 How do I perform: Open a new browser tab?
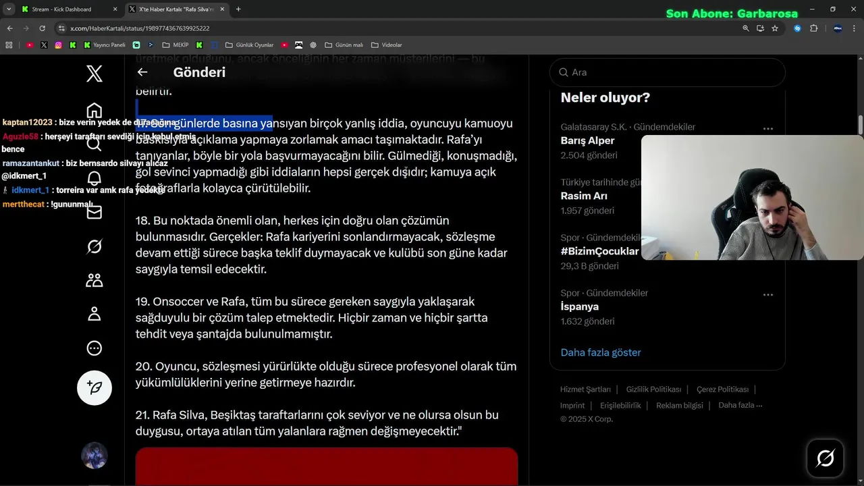238,9
